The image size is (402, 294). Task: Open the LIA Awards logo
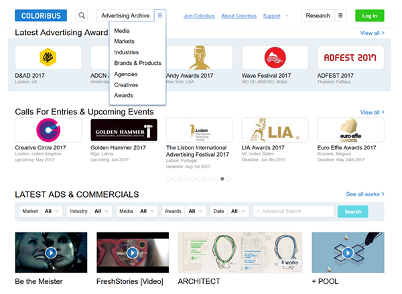275,130
